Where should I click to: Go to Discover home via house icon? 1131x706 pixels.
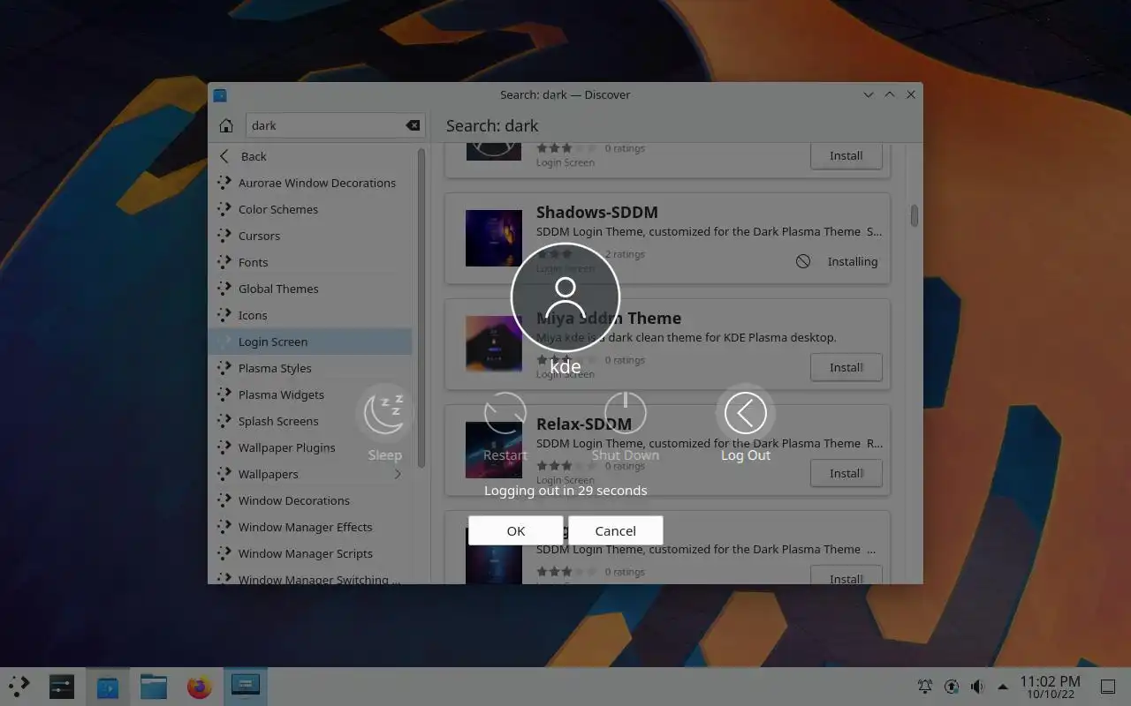[x=226, y=125]
